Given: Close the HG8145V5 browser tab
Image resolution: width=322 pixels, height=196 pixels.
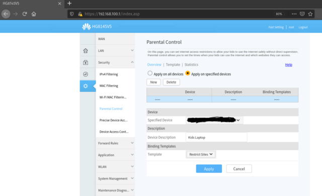Looking at the screenshot, I should pos(59,4).
